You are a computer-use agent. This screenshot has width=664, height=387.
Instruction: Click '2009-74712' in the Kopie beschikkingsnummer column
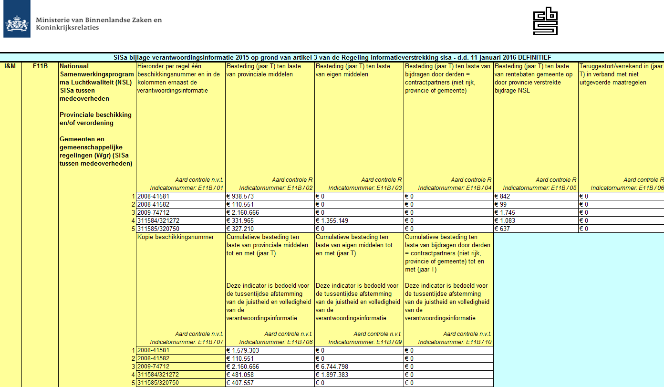[180, 366]
